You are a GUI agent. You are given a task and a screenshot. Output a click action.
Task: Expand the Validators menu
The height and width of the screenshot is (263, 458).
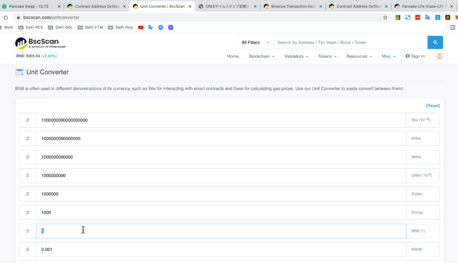[x=296, y=56]
